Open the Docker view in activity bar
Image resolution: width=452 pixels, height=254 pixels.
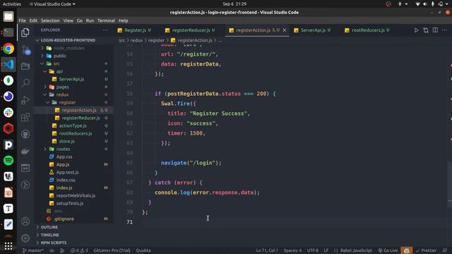pyautogui.click(x=25, y=151)
